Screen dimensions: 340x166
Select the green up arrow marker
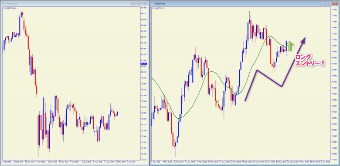(x=290, y=46)
